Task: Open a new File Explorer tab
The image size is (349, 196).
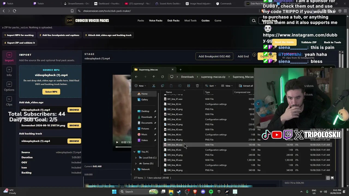Action: tap(180, 70)
